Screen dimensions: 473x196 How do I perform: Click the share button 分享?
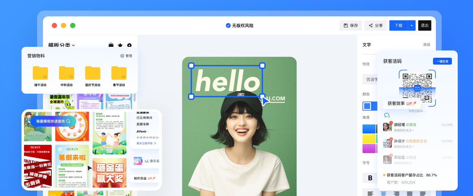coord(375,25)
